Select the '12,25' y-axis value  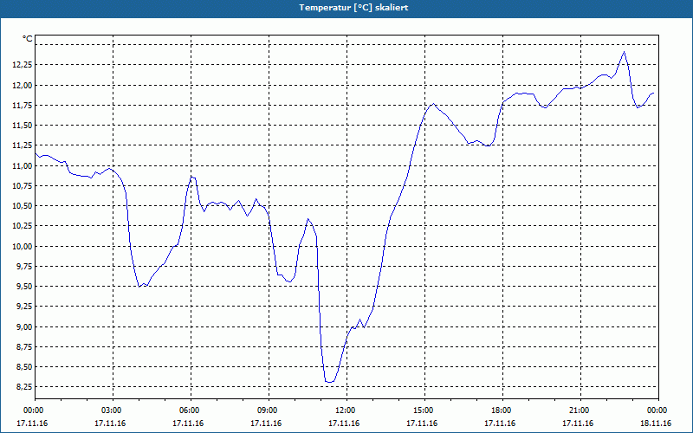pyautogui.click(x=23, y=65)
